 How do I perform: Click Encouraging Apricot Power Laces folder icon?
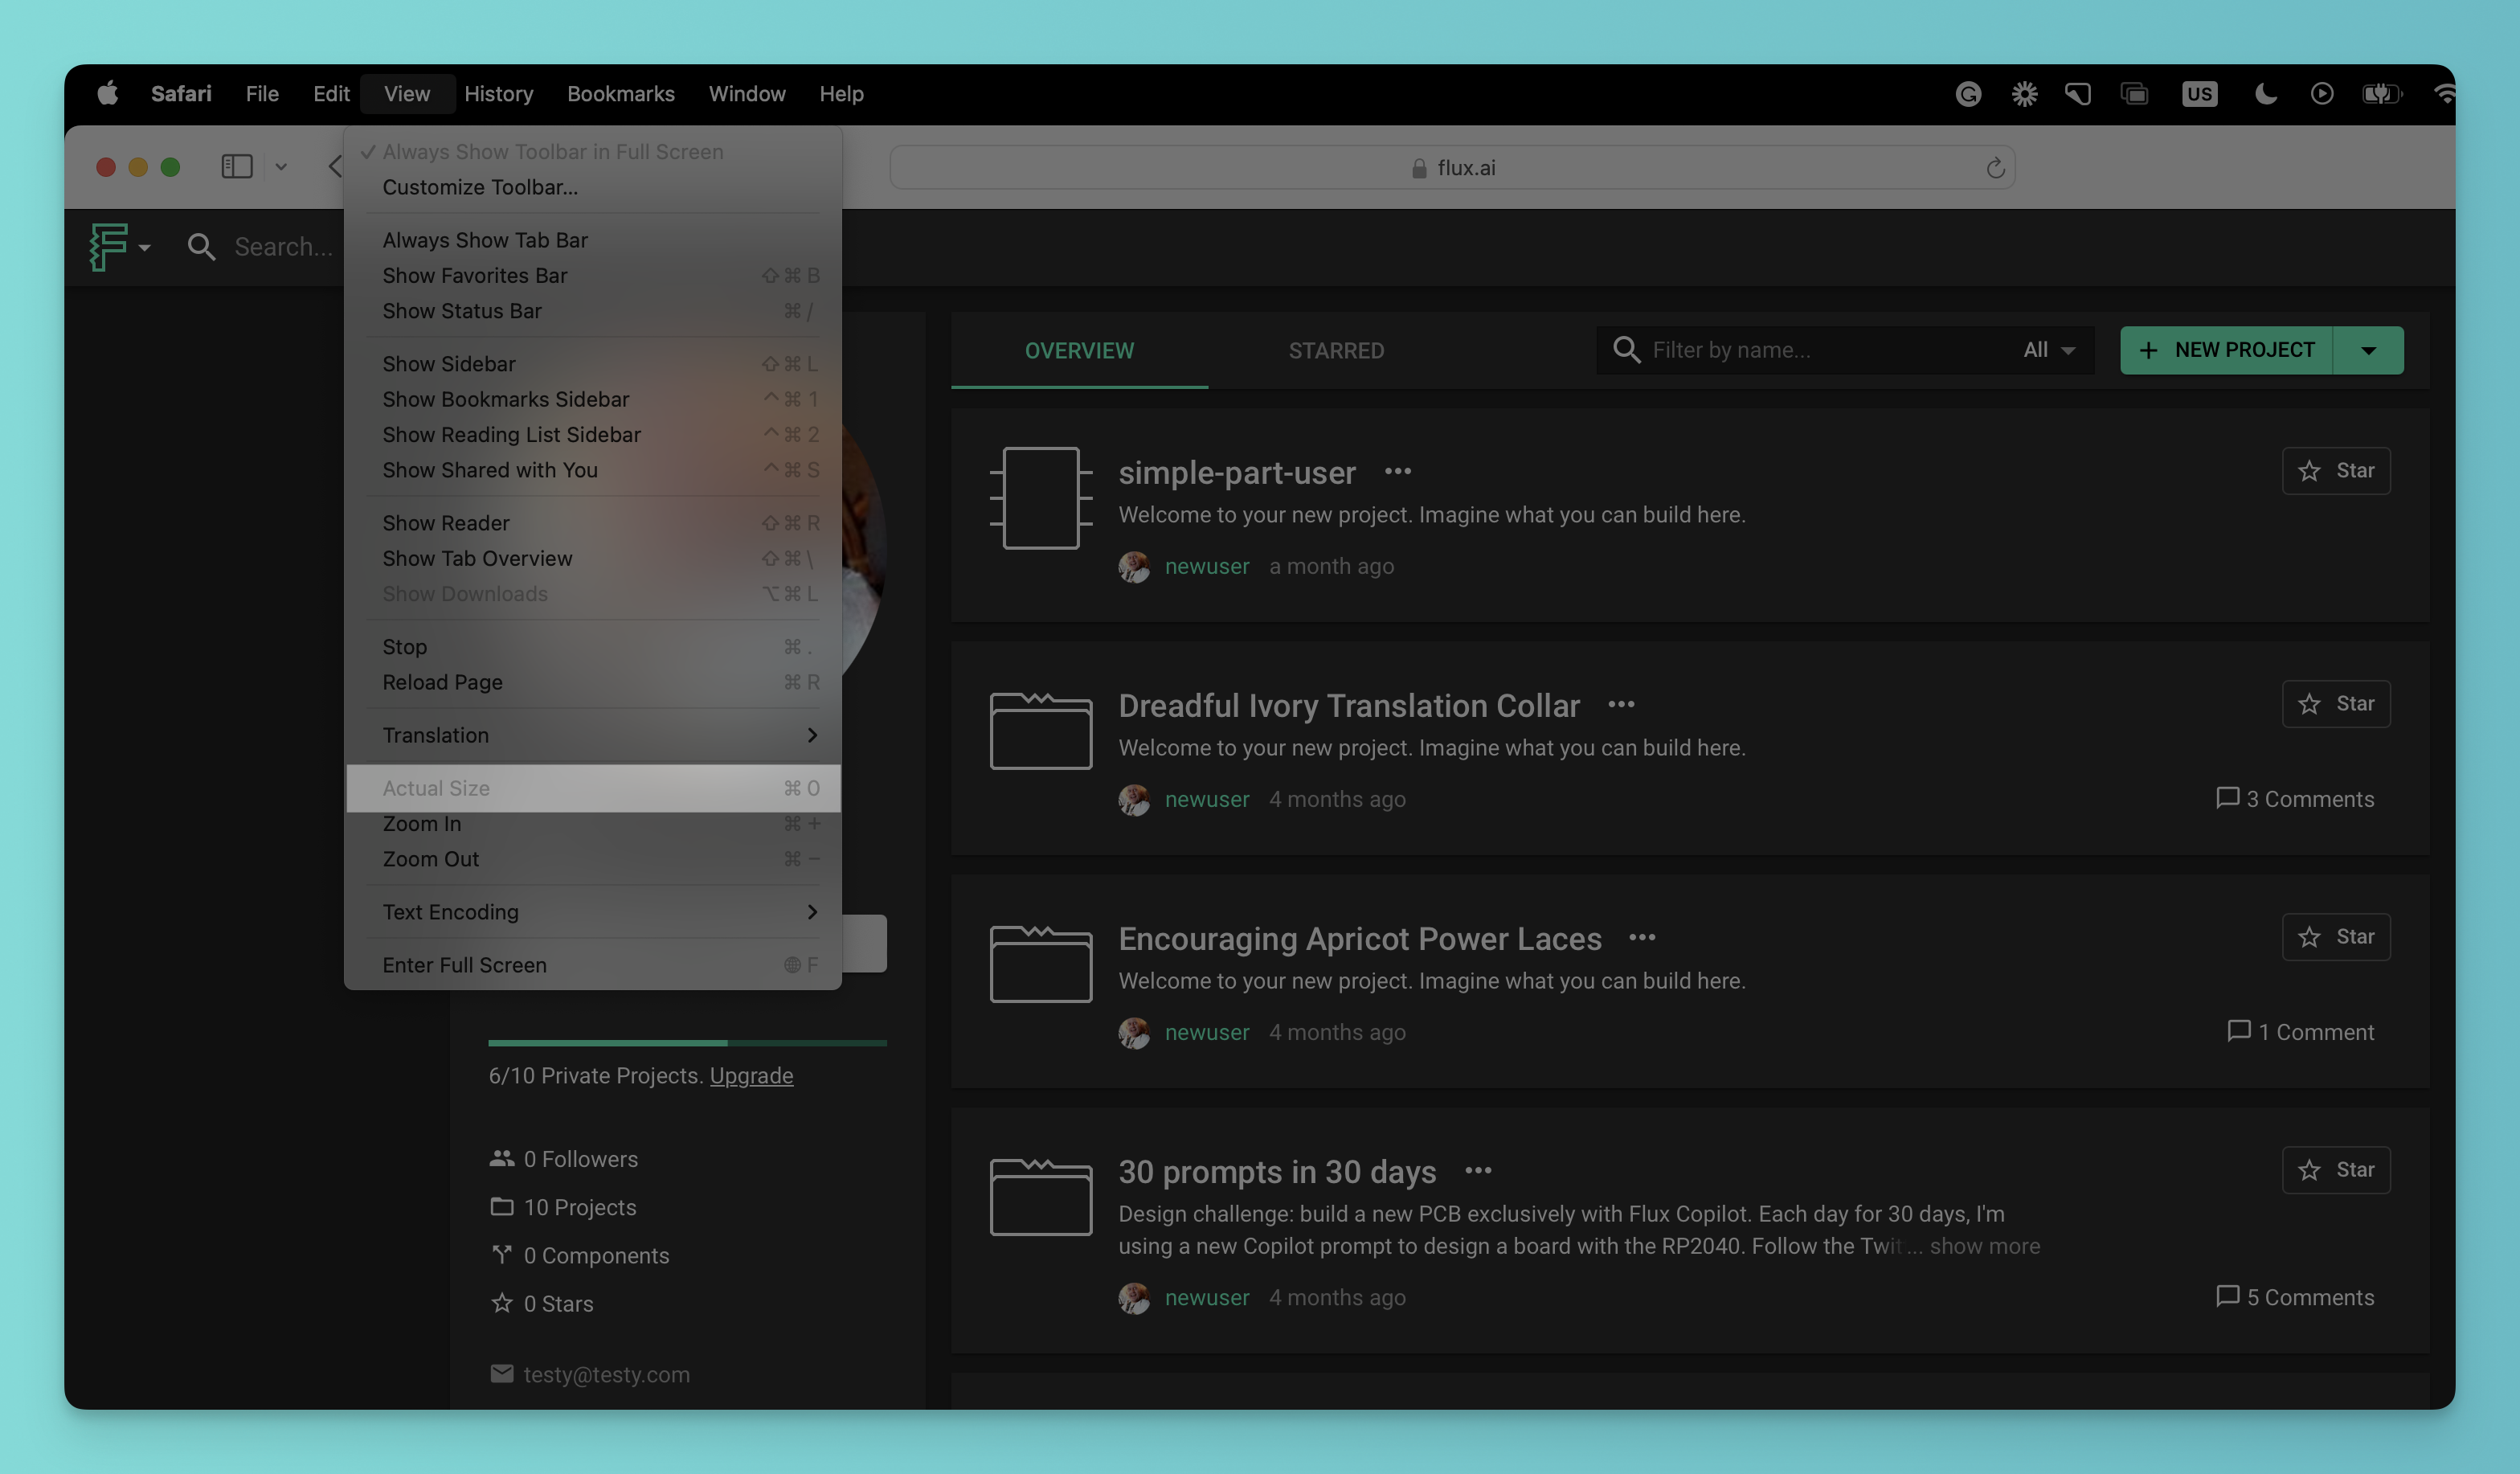pos(1040,963)
